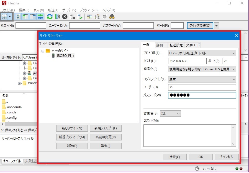Click the binoculars file search icon
249x173 pixels.
tap(112, 17)
